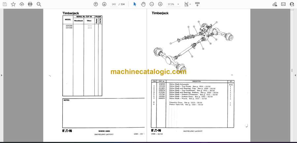Expand the right tools pane
297x143 pixels.
click(x=295, y=75)
